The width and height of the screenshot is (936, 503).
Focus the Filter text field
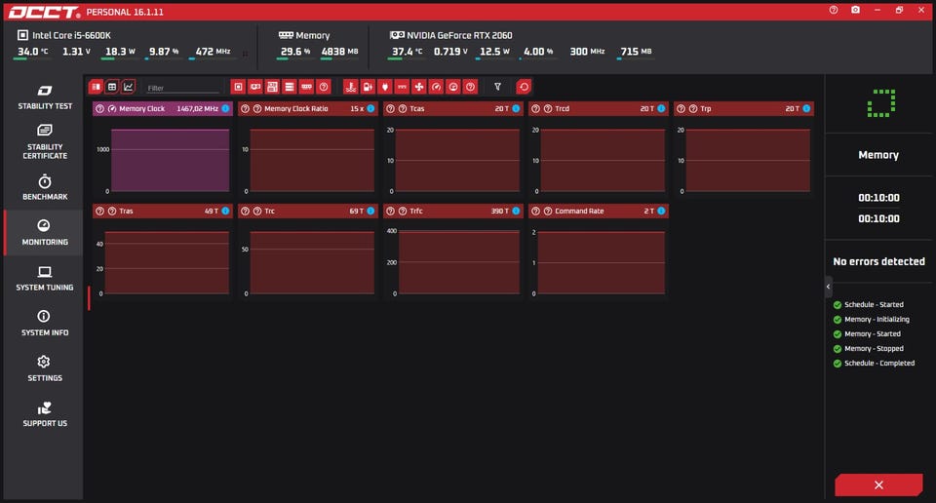point(182,88)
